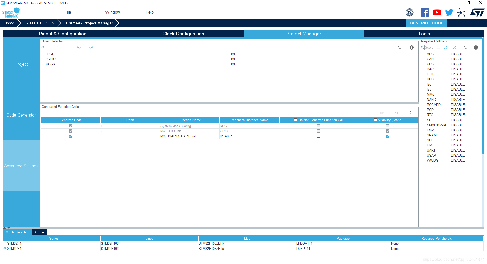487x264 pixels.
Task: Click the move-rank-up icon in Generated Function Calls
Action: (382, 113)
